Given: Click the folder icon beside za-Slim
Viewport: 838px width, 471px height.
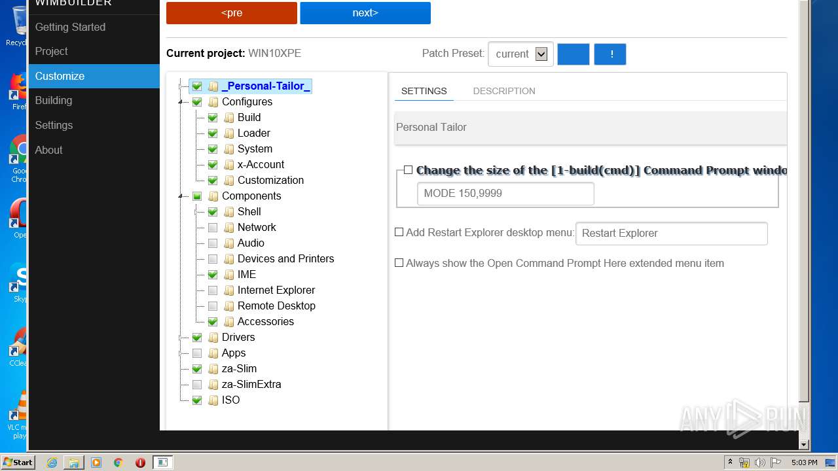Looking at the screenshot, I should (213, 369).
